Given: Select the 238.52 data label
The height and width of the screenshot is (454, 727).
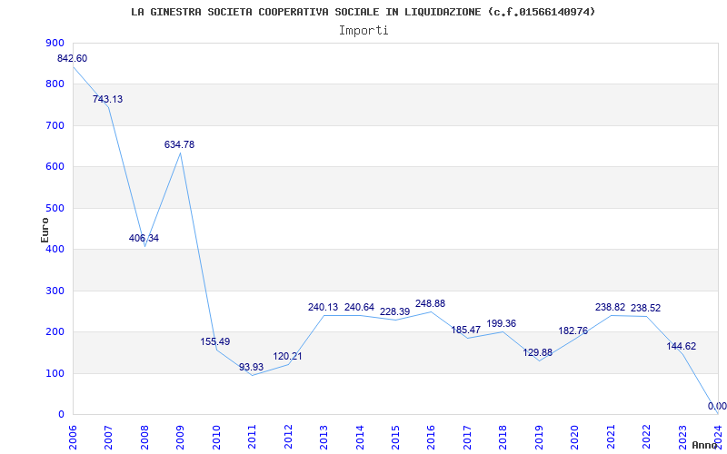Looking at the screenshot, I should pyautogui.click(x=645, y=308).
